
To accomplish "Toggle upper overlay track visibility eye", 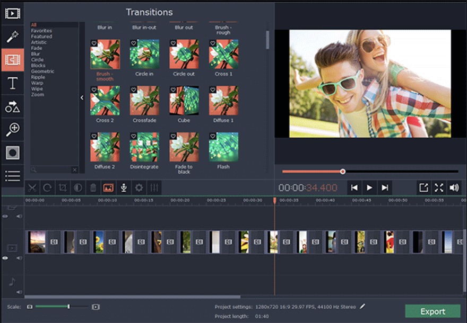I will 5,217.
